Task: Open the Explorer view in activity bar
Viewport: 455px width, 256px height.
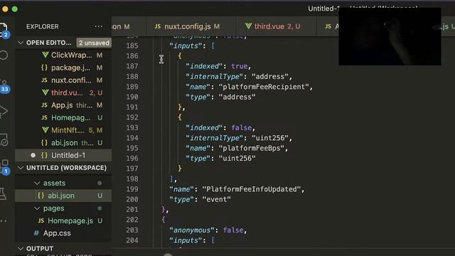Action: click(4, 29)
